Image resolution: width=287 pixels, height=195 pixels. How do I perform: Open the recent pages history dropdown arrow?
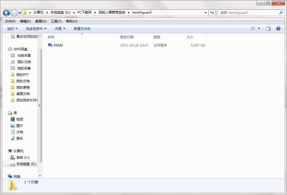(x=20, y=13)
